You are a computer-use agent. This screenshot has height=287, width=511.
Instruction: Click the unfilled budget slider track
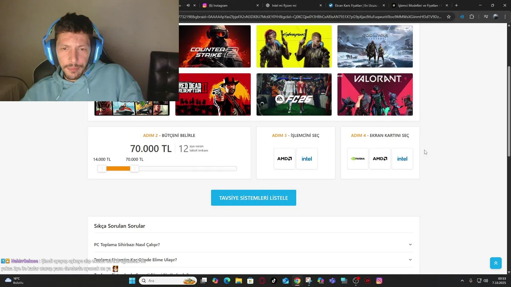click(187, 169)
